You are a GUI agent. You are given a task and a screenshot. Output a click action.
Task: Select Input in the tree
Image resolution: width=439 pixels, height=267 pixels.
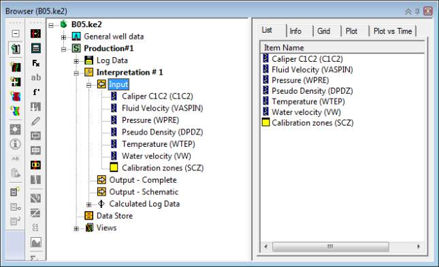[118, 84]
